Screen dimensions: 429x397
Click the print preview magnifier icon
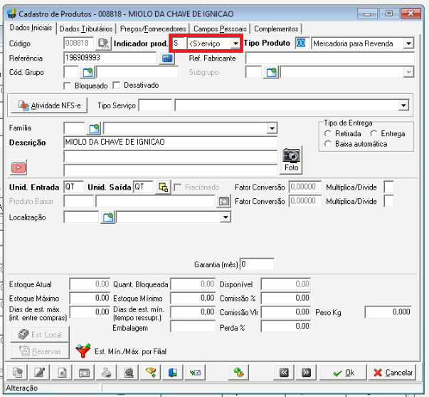pos(129,372)
